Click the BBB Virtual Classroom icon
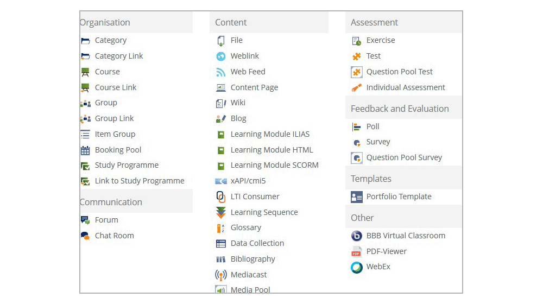The image size is (543, 304). [x=356, y=236]
